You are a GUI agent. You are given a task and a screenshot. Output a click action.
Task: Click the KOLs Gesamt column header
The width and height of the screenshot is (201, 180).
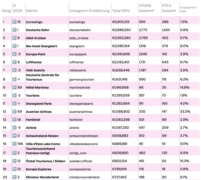[169, 8]
